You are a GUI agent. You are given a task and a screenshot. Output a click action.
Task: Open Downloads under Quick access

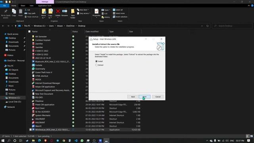click(x=13, y=42)
